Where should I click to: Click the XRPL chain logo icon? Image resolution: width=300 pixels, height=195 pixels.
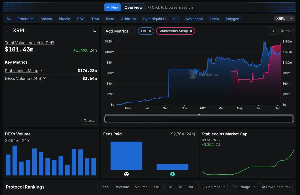pyautogui.click(x=8, y=30)
